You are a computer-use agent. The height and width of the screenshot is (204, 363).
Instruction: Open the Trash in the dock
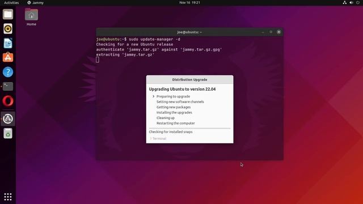pos(8,133)
